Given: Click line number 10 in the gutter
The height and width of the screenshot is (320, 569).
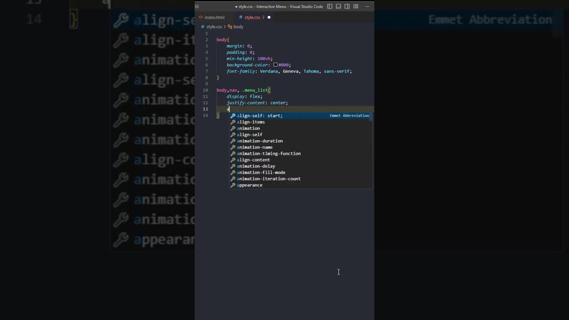Looking at the screenshot, I should (205, 90).
